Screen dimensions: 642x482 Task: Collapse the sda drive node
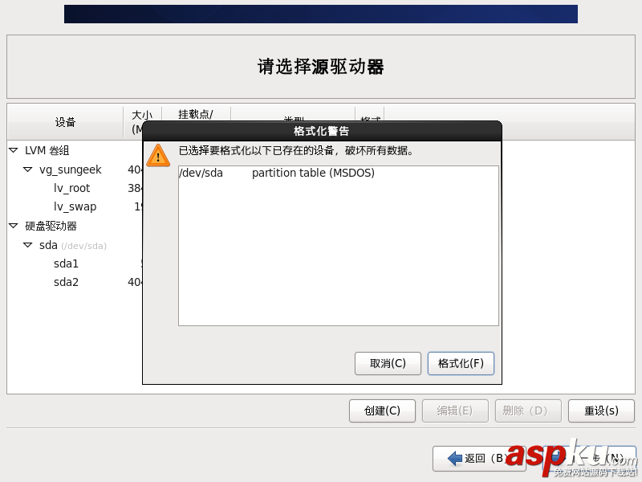click(26, 245)
